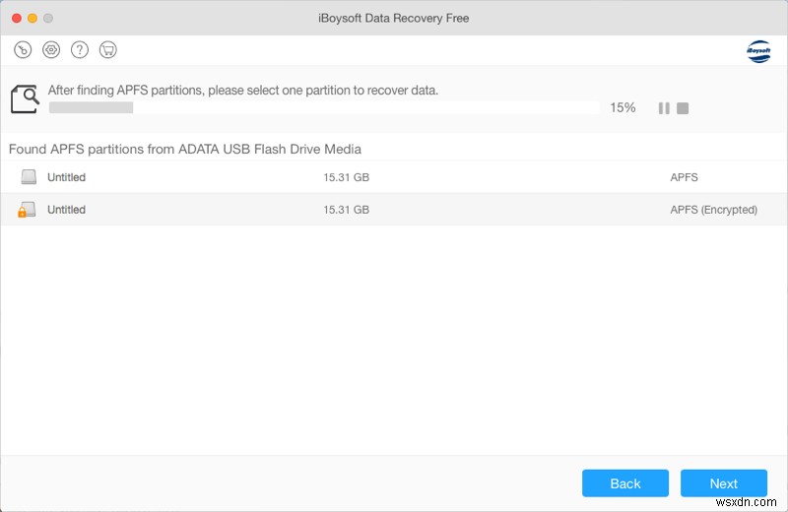Image resolution: width=788 pixels, height=512 pixels.
Task: Open the gear settings icon
Action: [51, 49]
